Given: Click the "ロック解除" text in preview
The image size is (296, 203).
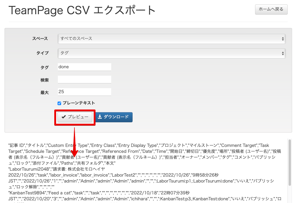Looking at the screenshot, I should click(x=27, y=187).
